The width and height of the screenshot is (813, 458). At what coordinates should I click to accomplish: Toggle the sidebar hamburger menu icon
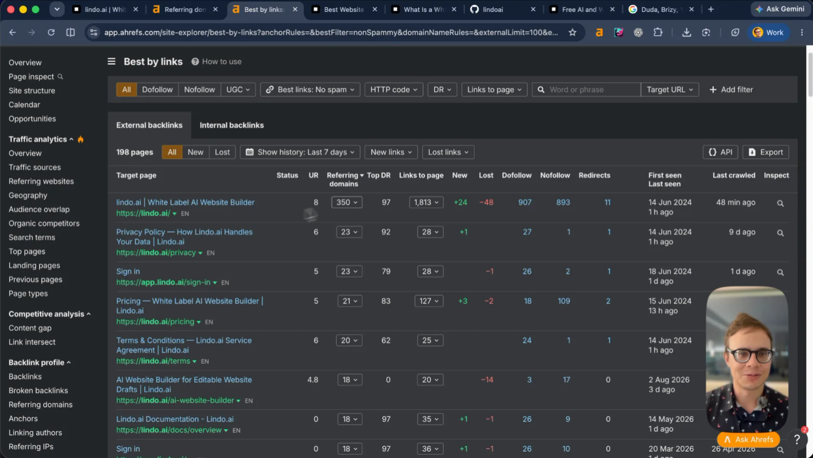point(111,61)
